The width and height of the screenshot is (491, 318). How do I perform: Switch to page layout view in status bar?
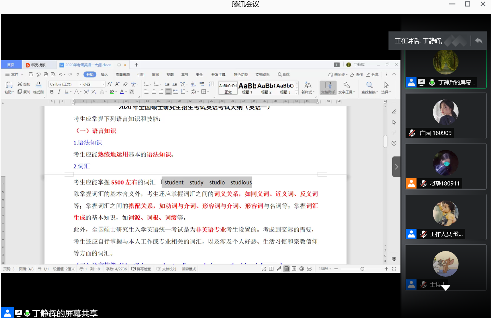coord(286,269)
